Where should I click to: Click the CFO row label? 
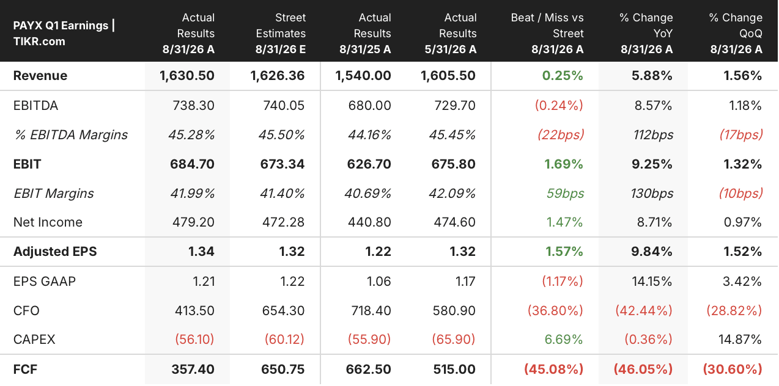26,310
